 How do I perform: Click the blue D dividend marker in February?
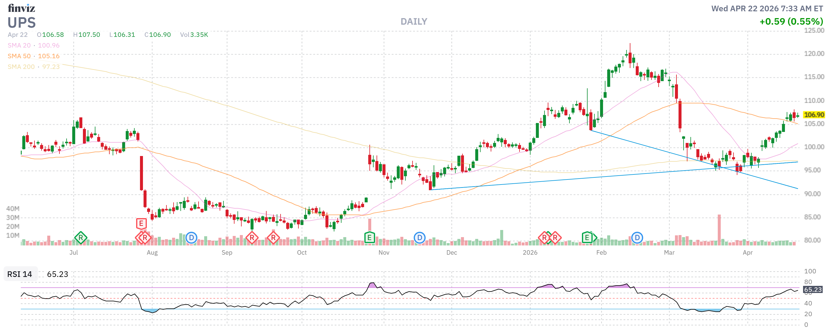(x=637, y=238)
